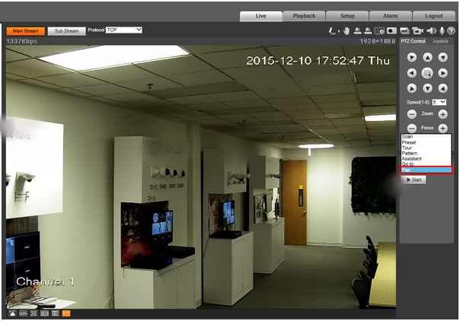Screen dimensions: 460x321
Task: Click focus minus button
Action: (412, 128)
